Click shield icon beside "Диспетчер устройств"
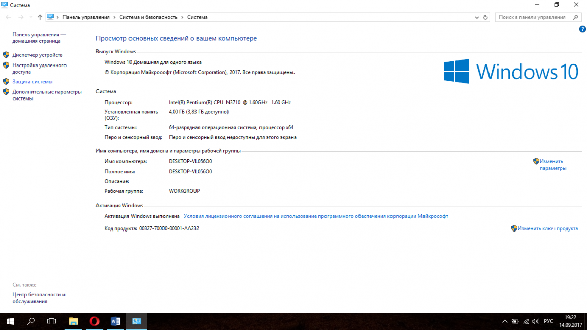 (x=6, y=55)
